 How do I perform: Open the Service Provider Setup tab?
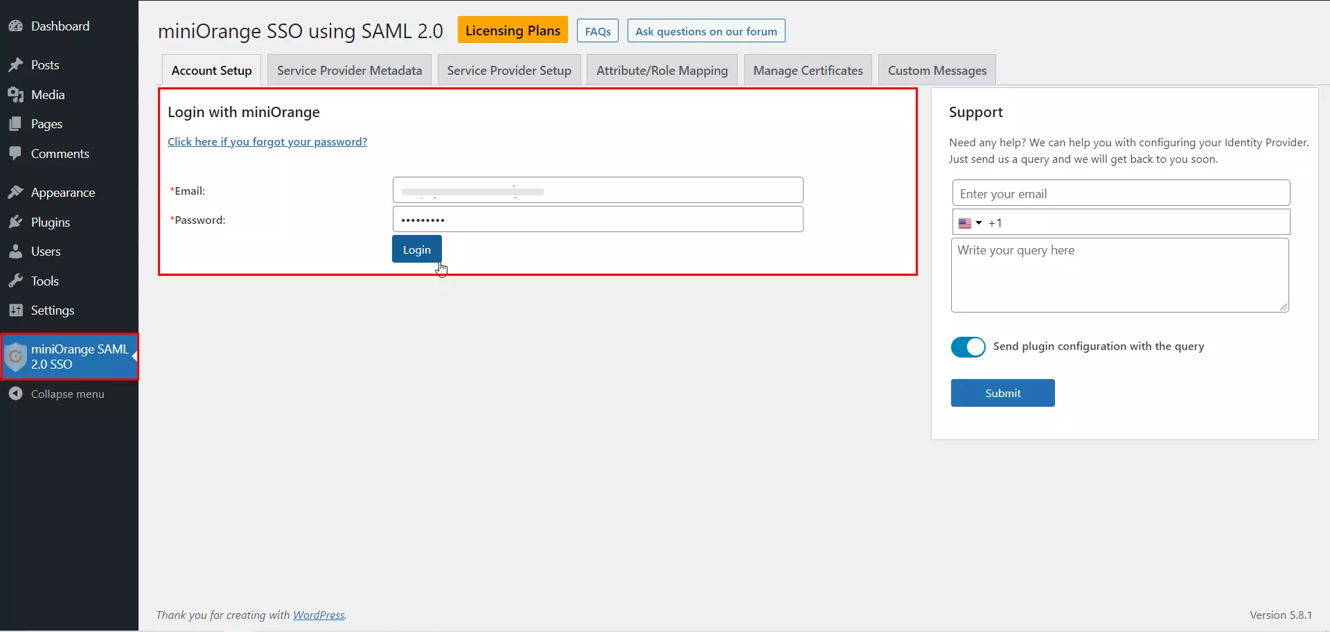tap(509, 70)
